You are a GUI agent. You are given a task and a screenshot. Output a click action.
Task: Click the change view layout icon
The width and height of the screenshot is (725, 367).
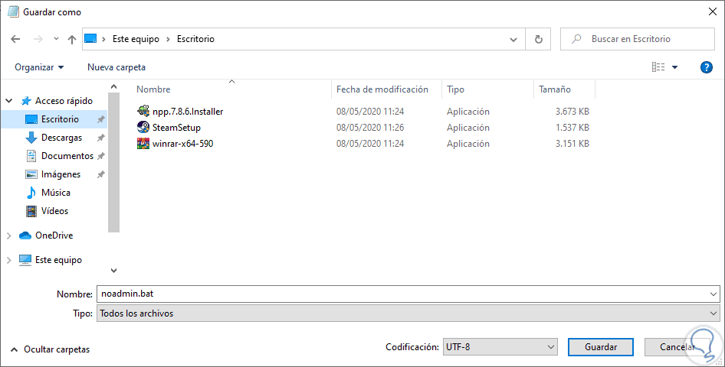(658, 67)
